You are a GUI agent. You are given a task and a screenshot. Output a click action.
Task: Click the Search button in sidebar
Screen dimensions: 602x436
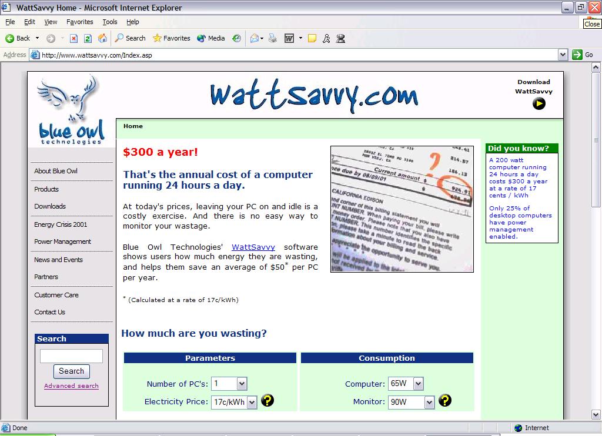click(71, 371)
